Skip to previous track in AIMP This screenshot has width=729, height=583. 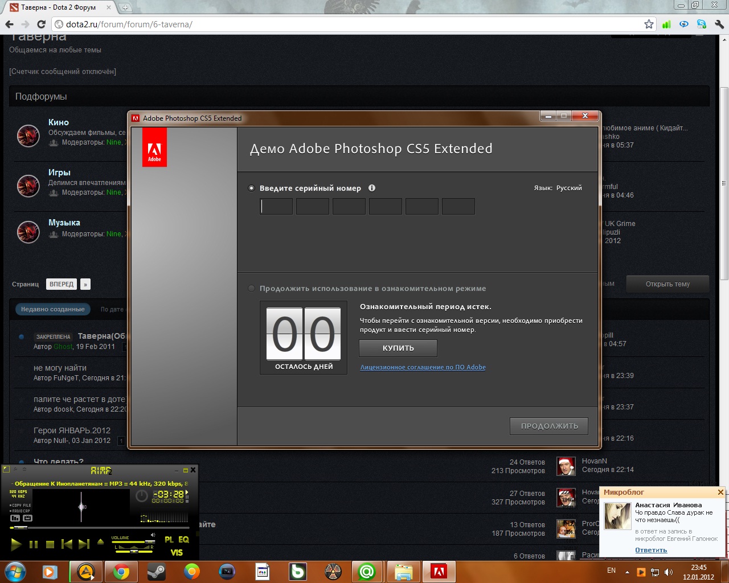click(67, 545)
